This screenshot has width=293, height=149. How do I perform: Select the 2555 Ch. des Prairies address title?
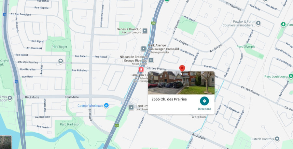tap(169, 99)
